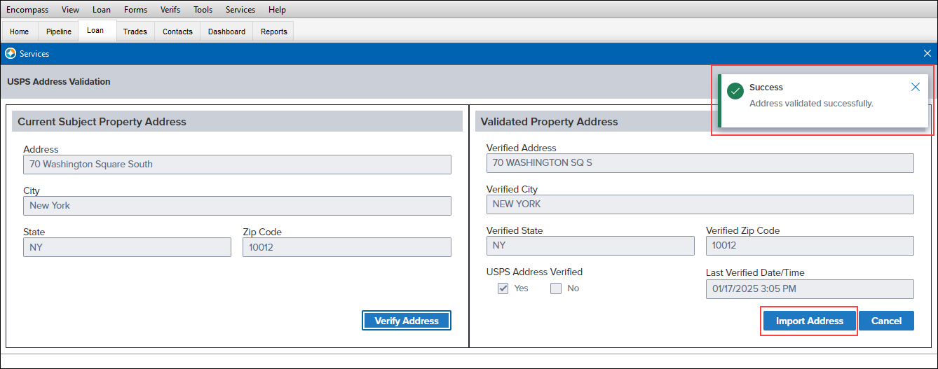Select the Contacts tab
This screenshot has width=938, height=369.
177,32
